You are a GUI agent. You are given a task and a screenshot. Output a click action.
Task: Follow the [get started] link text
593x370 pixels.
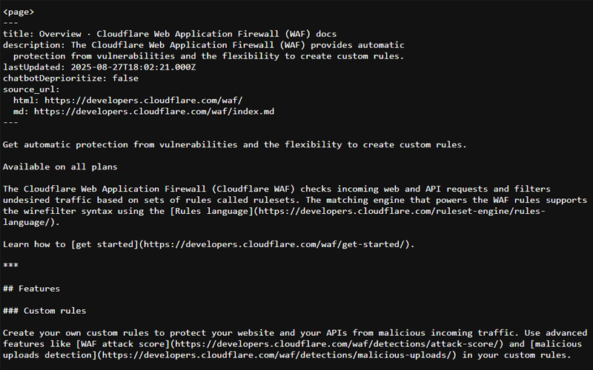103,245
